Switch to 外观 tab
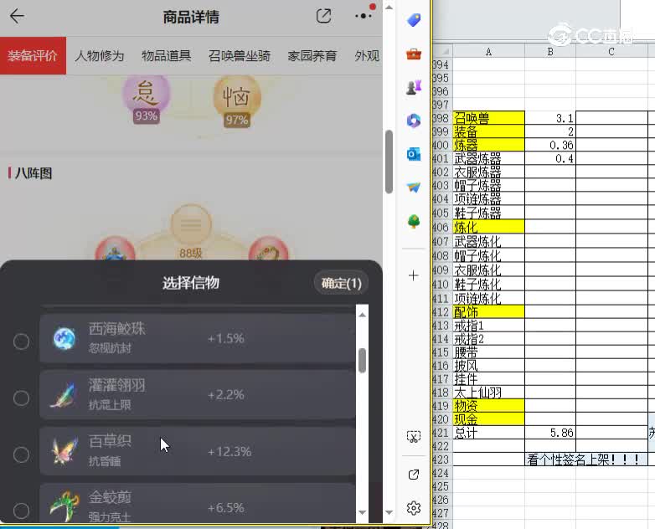 pos(367,55)
